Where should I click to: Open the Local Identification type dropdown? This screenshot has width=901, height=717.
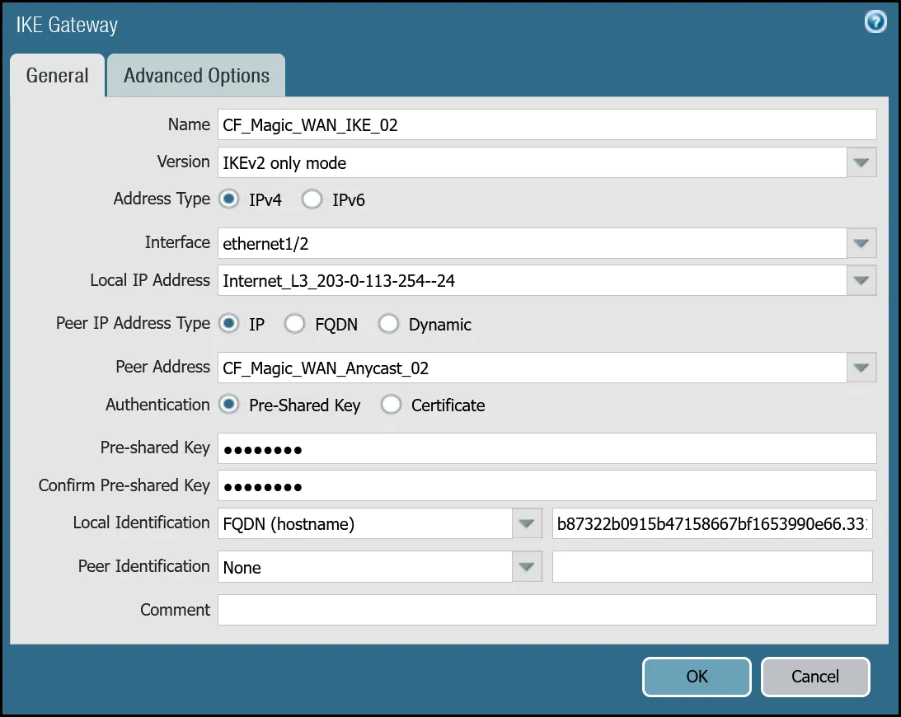pos(527,523)
